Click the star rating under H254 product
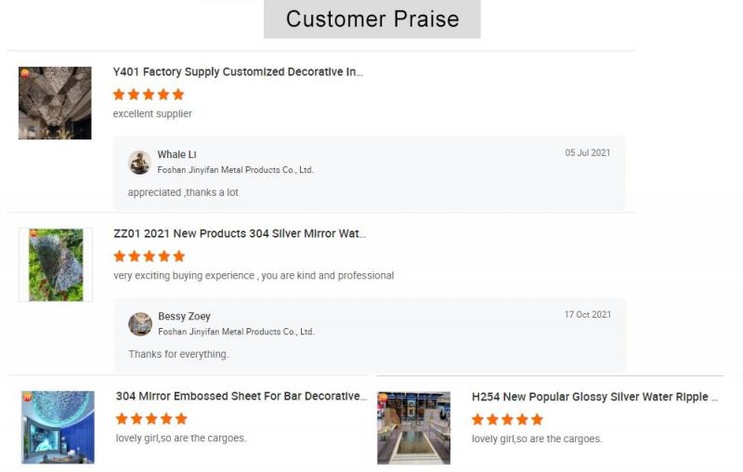743x472 pixels. pos(507,419)
